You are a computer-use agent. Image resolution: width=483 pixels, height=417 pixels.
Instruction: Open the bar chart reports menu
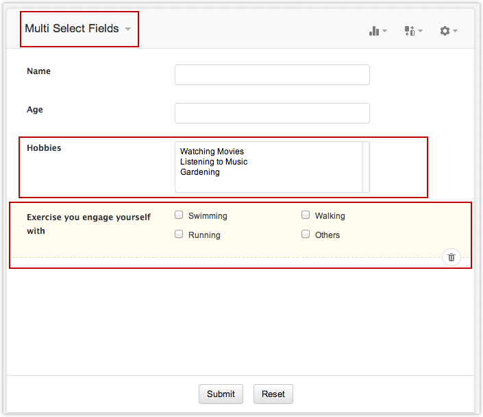(x=377, y=31)
